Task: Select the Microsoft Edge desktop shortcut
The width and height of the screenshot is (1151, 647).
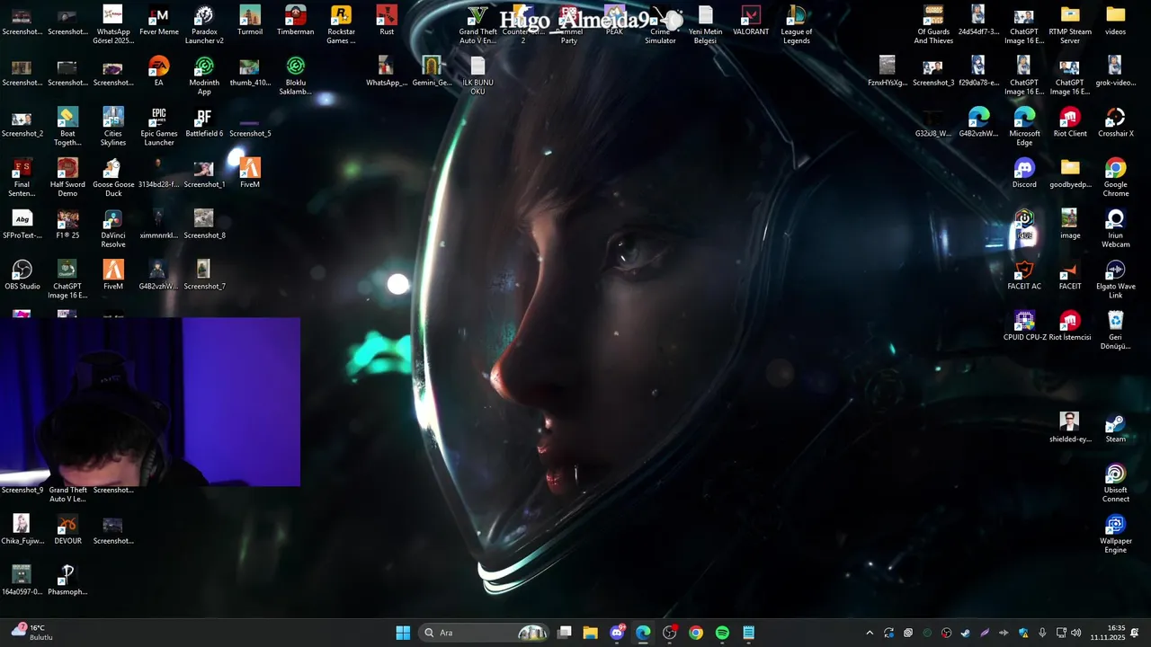Action: click(1024, 127)
